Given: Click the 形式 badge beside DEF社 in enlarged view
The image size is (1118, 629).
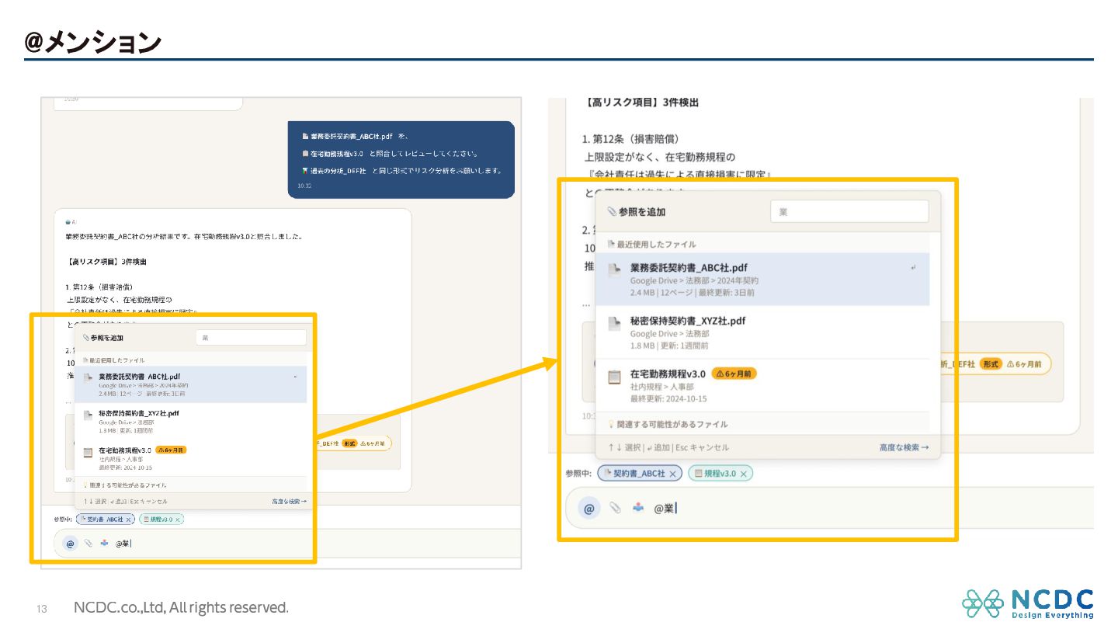Looking at the screenshot, I should [x=990, y=364].
